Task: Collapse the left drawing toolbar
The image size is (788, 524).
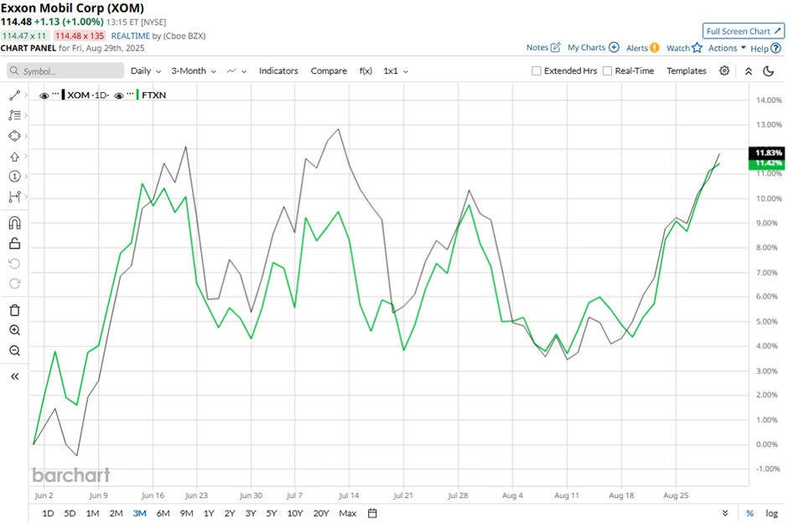Action: [x=14, y=376]
